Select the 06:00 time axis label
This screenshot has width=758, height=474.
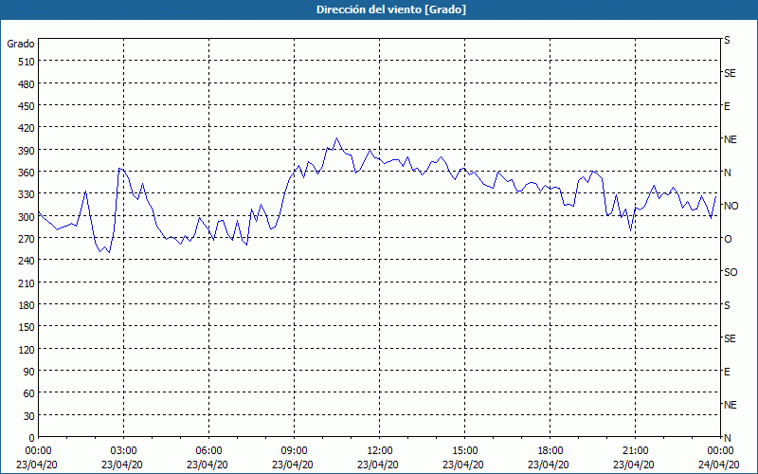pyautogui.click(x=208, y=451)
